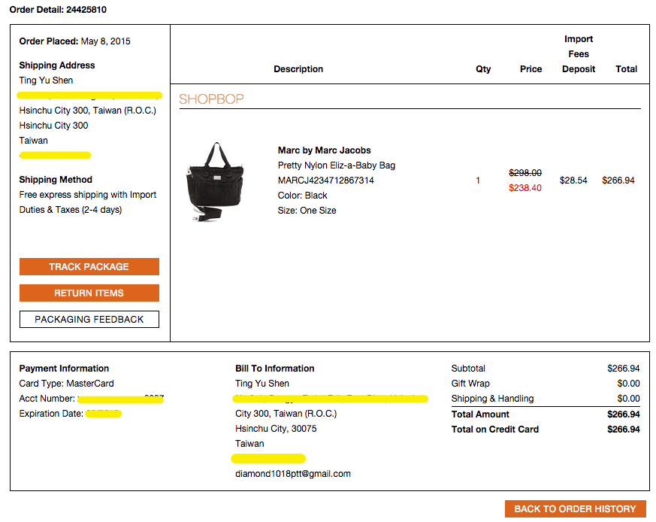656x522 pixels.
Task: Select the Gift Wrap amount $0.00
Action: [x=628, y=384]
